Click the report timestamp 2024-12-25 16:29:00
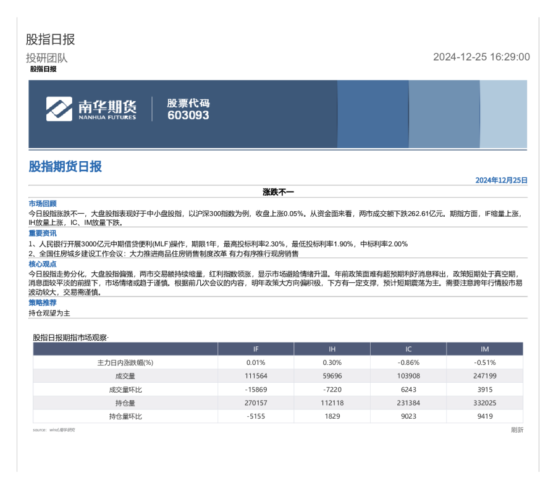This screenshot has width=556, height=489. (481, 57)
